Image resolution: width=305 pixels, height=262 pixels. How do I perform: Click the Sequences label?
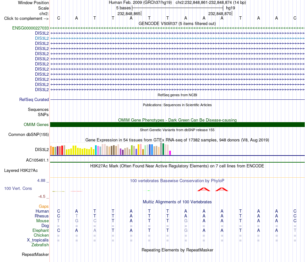pos(38,109)
